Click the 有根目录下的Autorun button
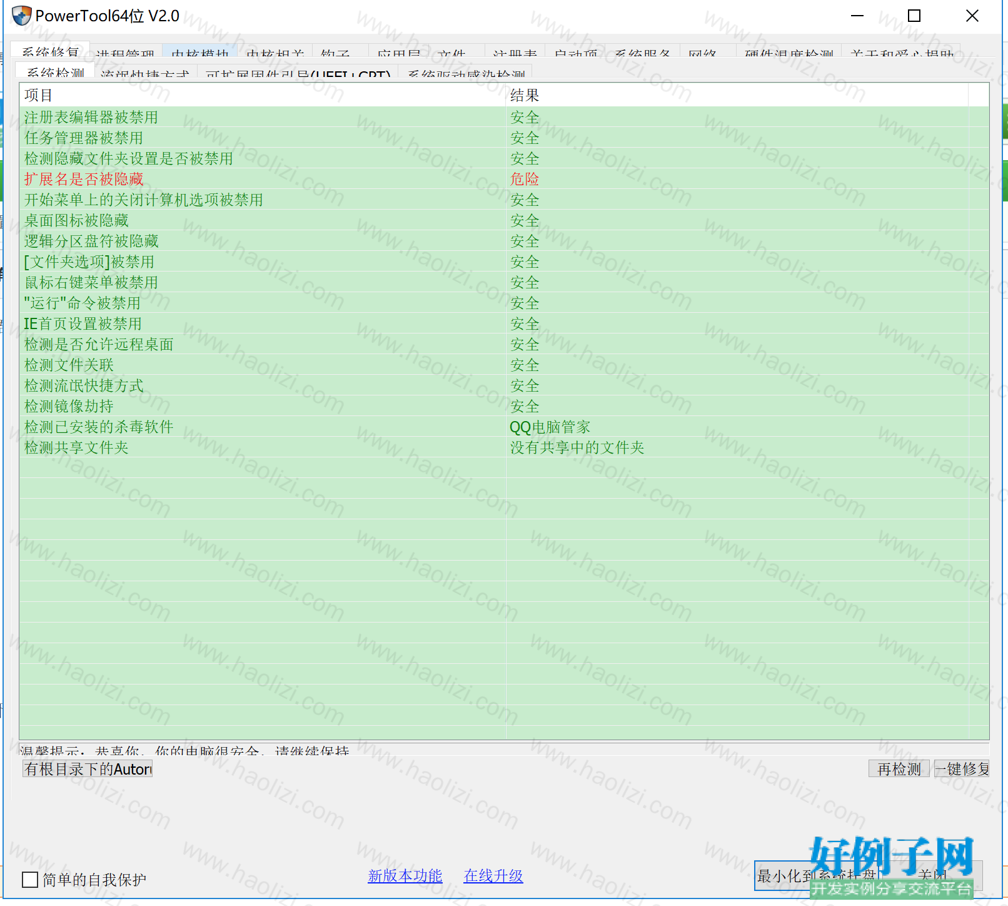Viewport: 1008px width, 906px height. (88, 769)
